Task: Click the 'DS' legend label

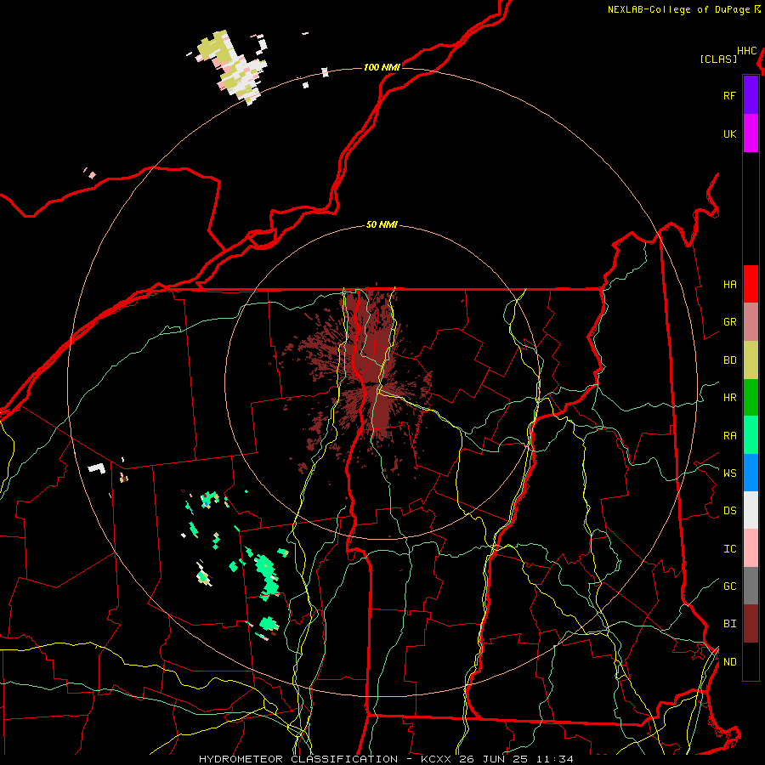Action: (729, 511)
